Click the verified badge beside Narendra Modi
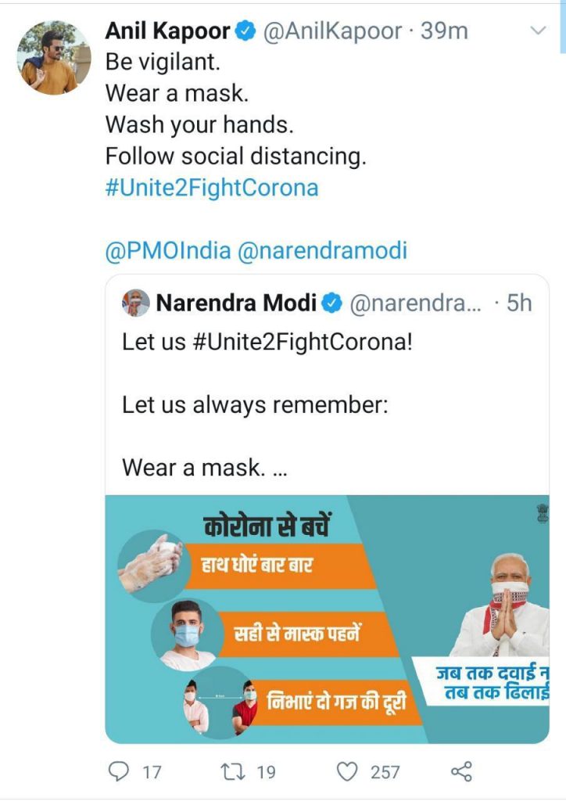 [x=331, y=304]
